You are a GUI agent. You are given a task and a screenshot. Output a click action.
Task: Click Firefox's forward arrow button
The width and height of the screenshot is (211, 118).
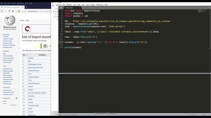pyautogui.click(x=6, y=11)
